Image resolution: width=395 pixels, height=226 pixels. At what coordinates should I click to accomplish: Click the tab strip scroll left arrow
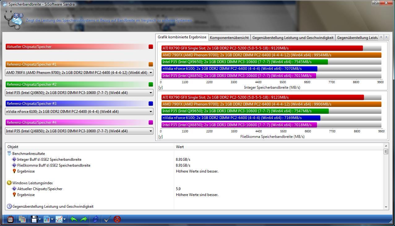(381, 37)
